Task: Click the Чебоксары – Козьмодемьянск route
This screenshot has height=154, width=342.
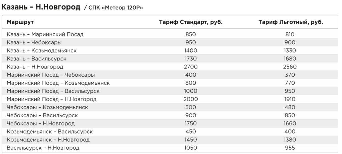Action: (47, 107)
